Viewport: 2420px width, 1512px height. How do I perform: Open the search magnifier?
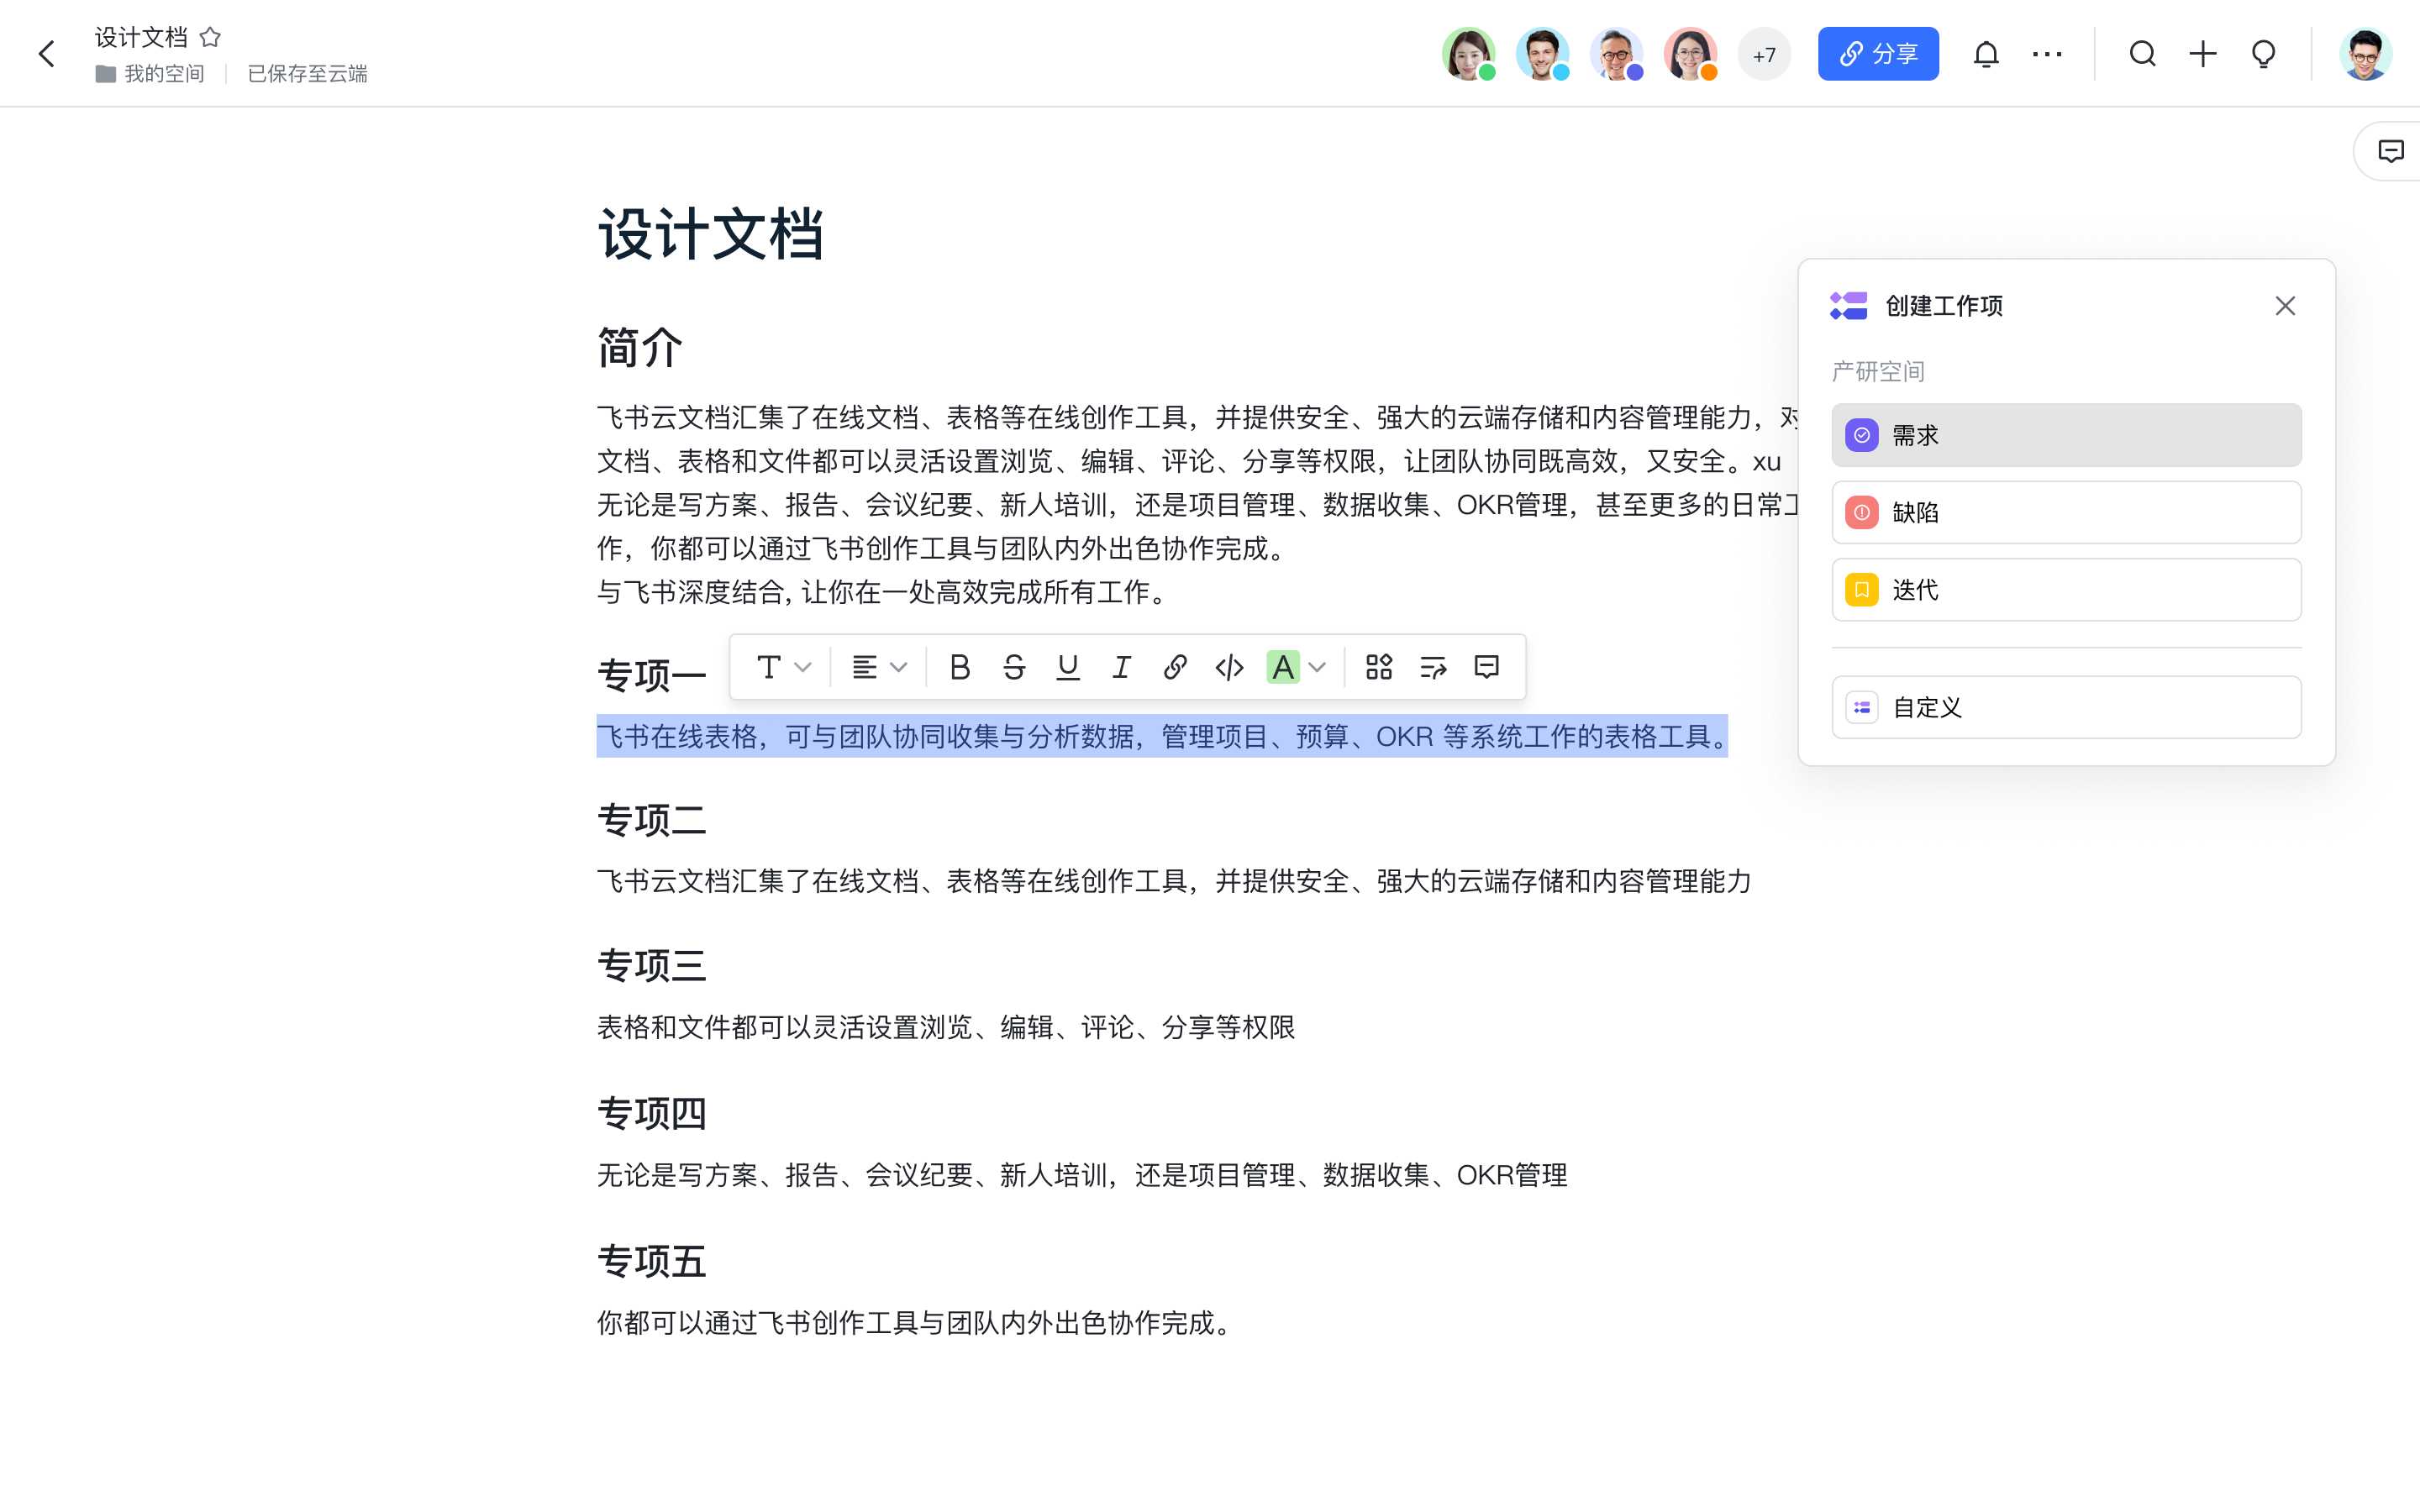tap(2142, 54)
